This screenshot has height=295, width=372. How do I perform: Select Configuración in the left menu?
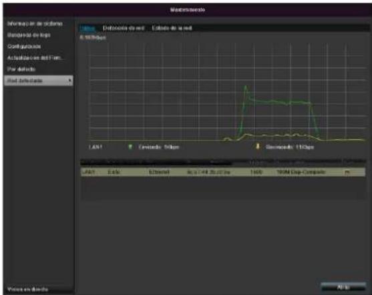coord(24,47)
